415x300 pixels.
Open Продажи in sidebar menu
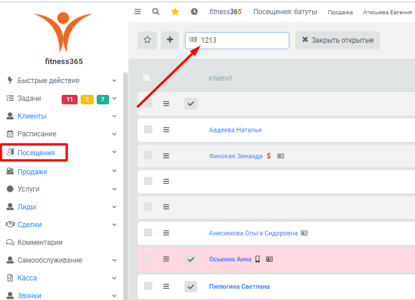click(x=32, y=171)
